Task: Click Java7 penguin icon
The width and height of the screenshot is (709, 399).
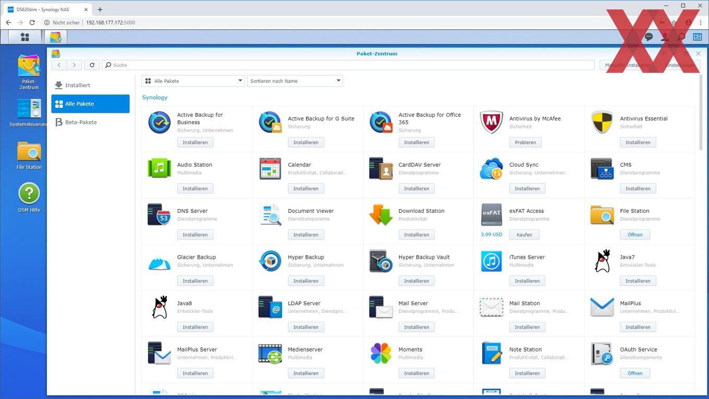Action: (x=602, y=261)
